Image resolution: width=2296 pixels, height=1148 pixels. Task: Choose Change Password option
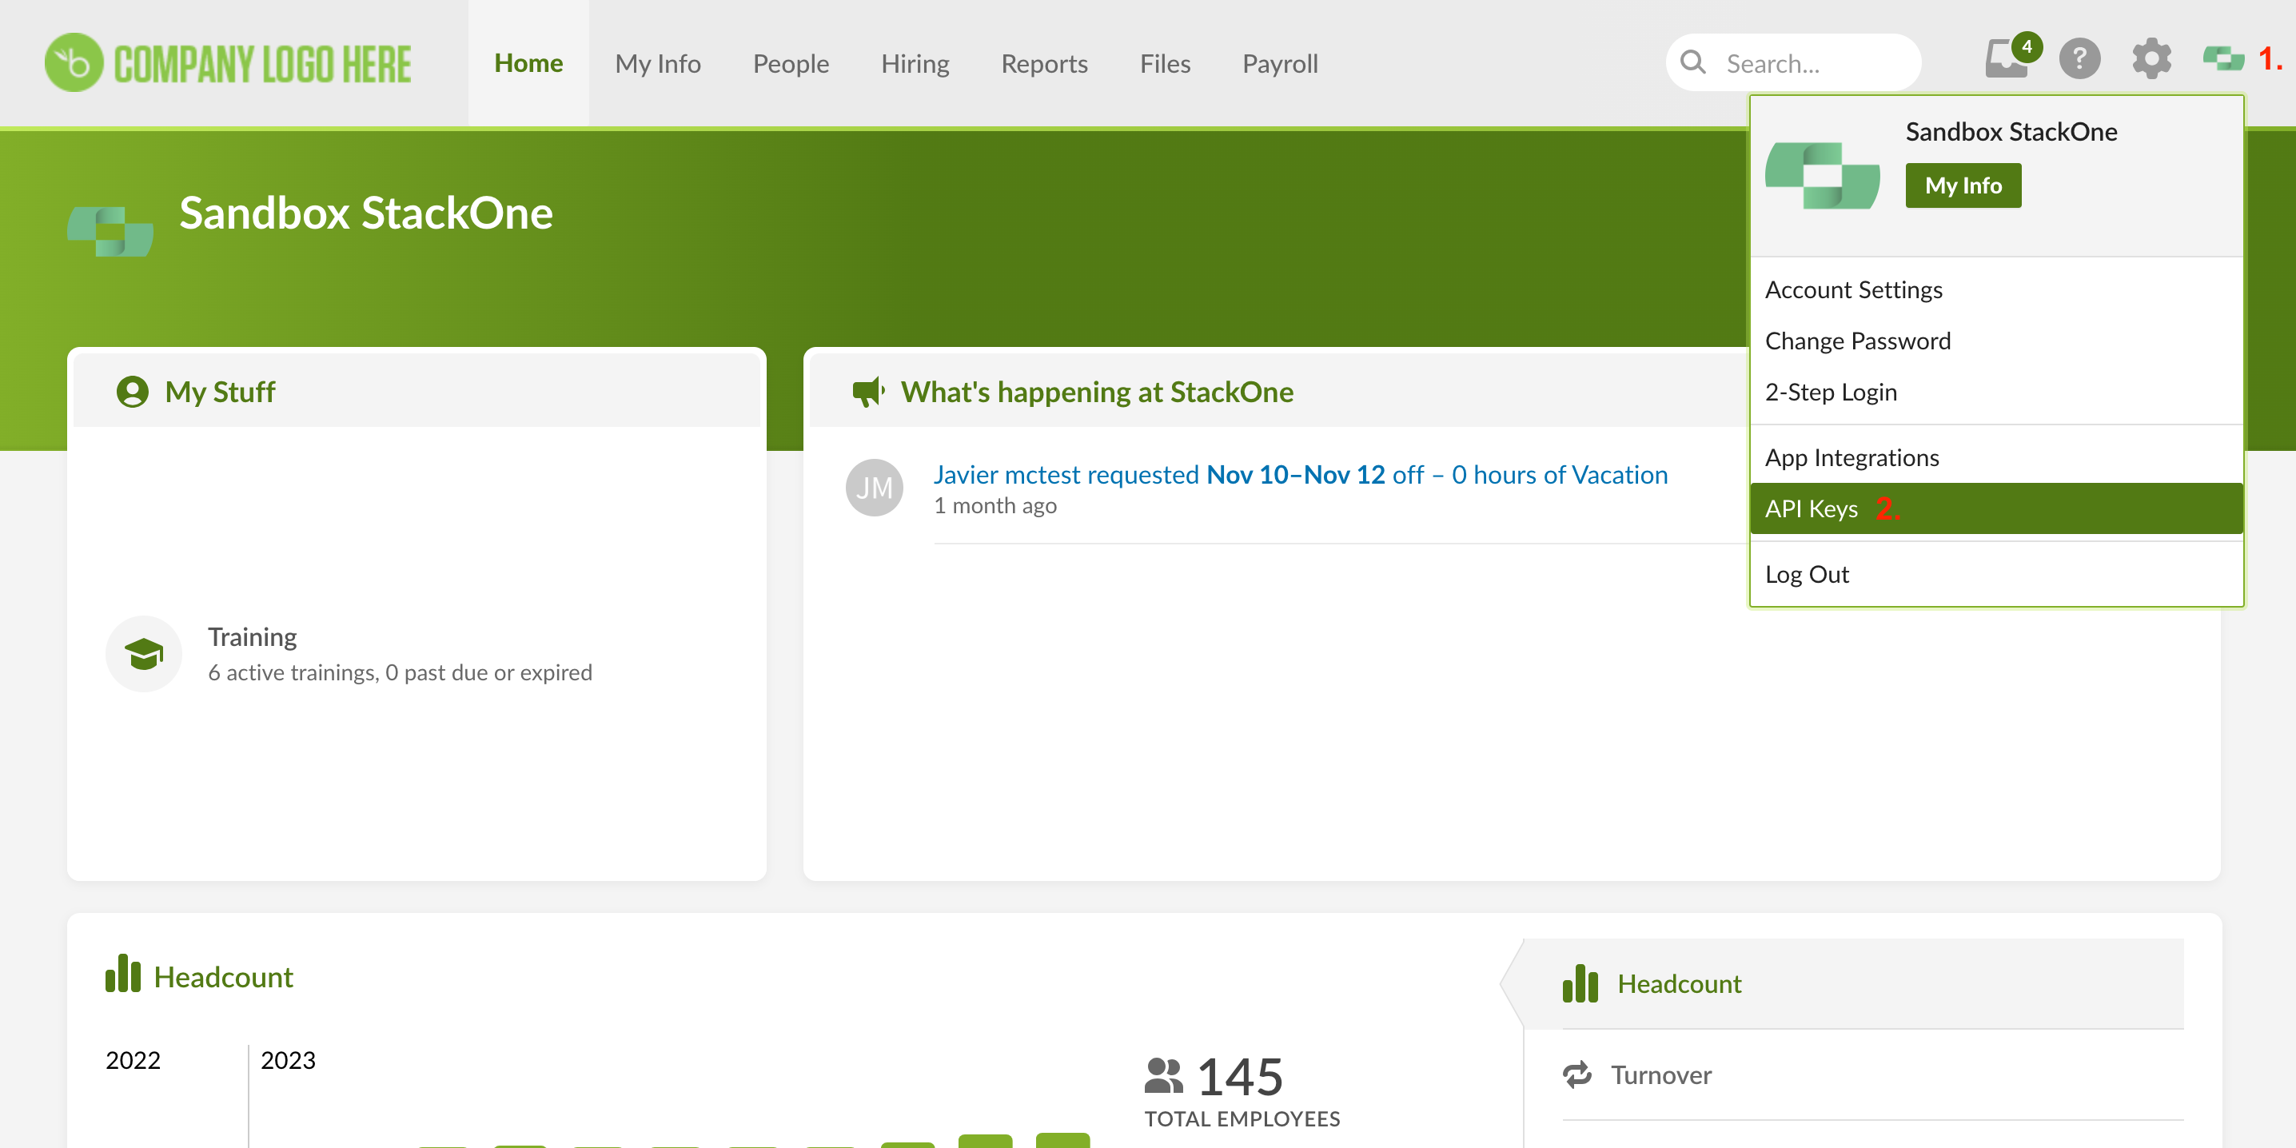point(1857,341)
